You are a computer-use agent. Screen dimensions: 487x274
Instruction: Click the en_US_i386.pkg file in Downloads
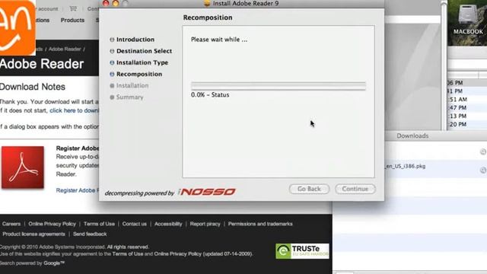coord(406,166)
